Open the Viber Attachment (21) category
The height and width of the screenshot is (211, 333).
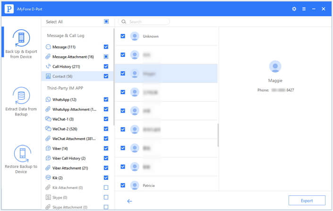tap(77, 168)
